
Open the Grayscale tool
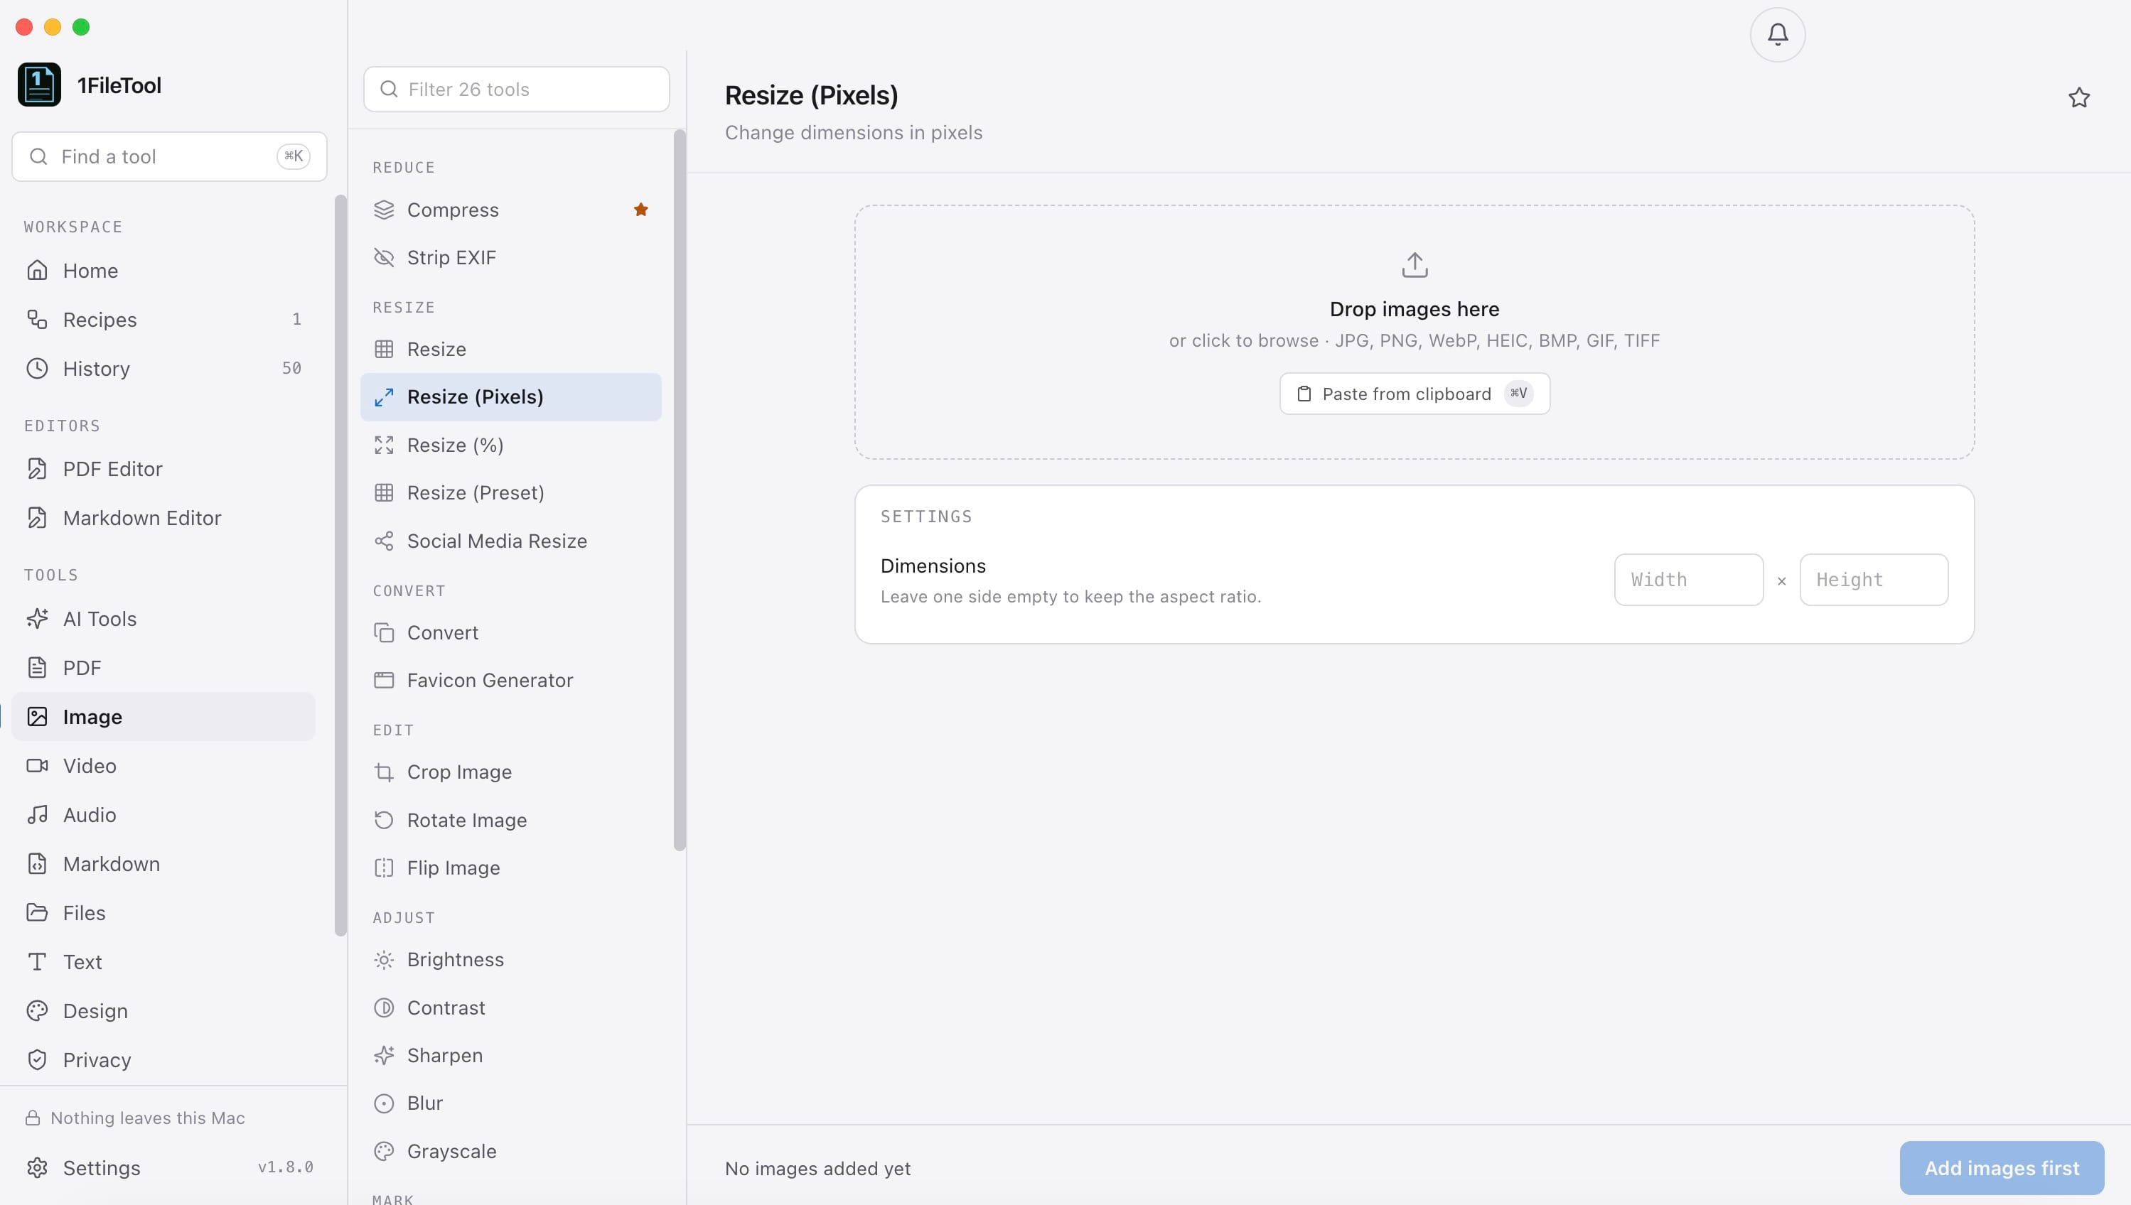coord(511,1152)
